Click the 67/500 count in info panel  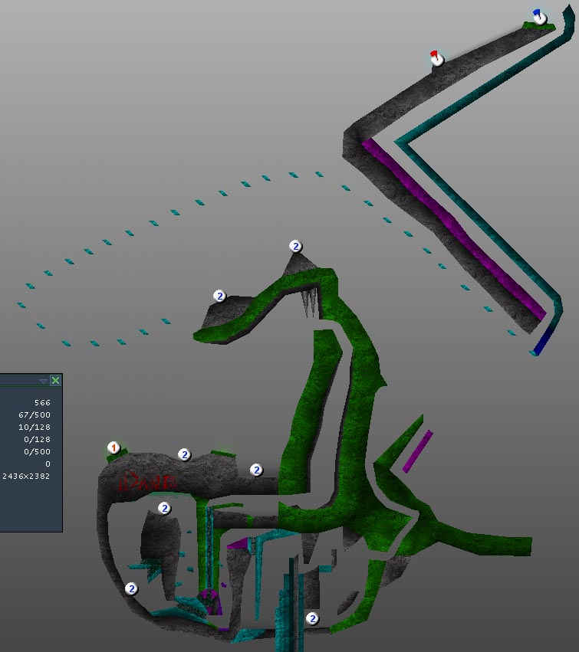point(35,414)
